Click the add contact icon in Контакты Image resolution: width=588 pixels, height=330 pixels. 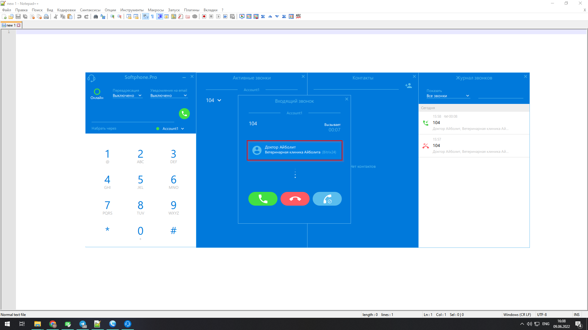[408, 86]
